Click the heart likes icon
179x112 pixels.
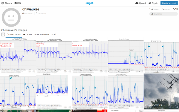[x=175, y=9]
